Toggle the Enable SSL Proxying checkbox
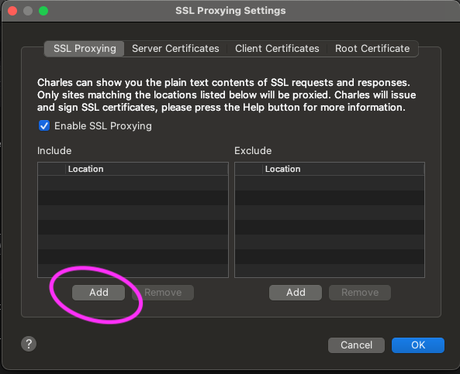 click(44, 126)
